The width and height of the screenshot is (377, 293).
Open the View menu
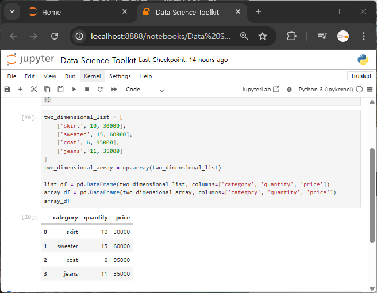[50, 76]
